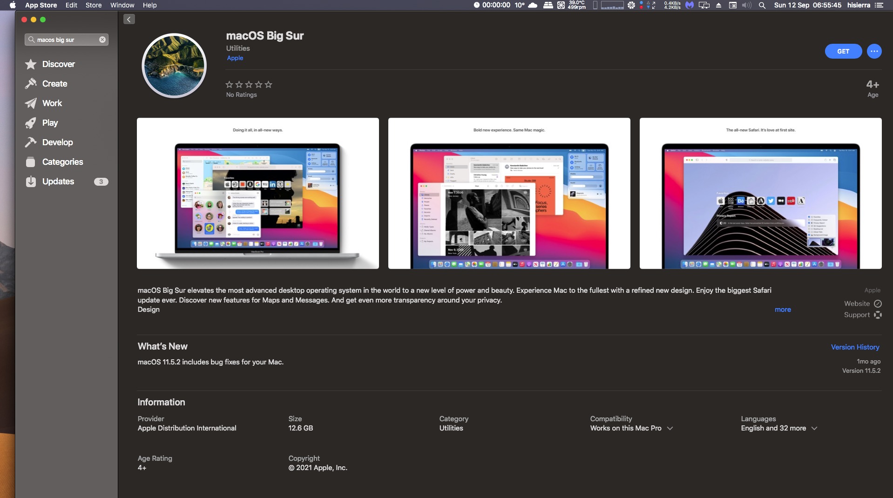Click the weather cloud menu bar icon
Screen dimensions: 893x498
(x=533, y=5)
